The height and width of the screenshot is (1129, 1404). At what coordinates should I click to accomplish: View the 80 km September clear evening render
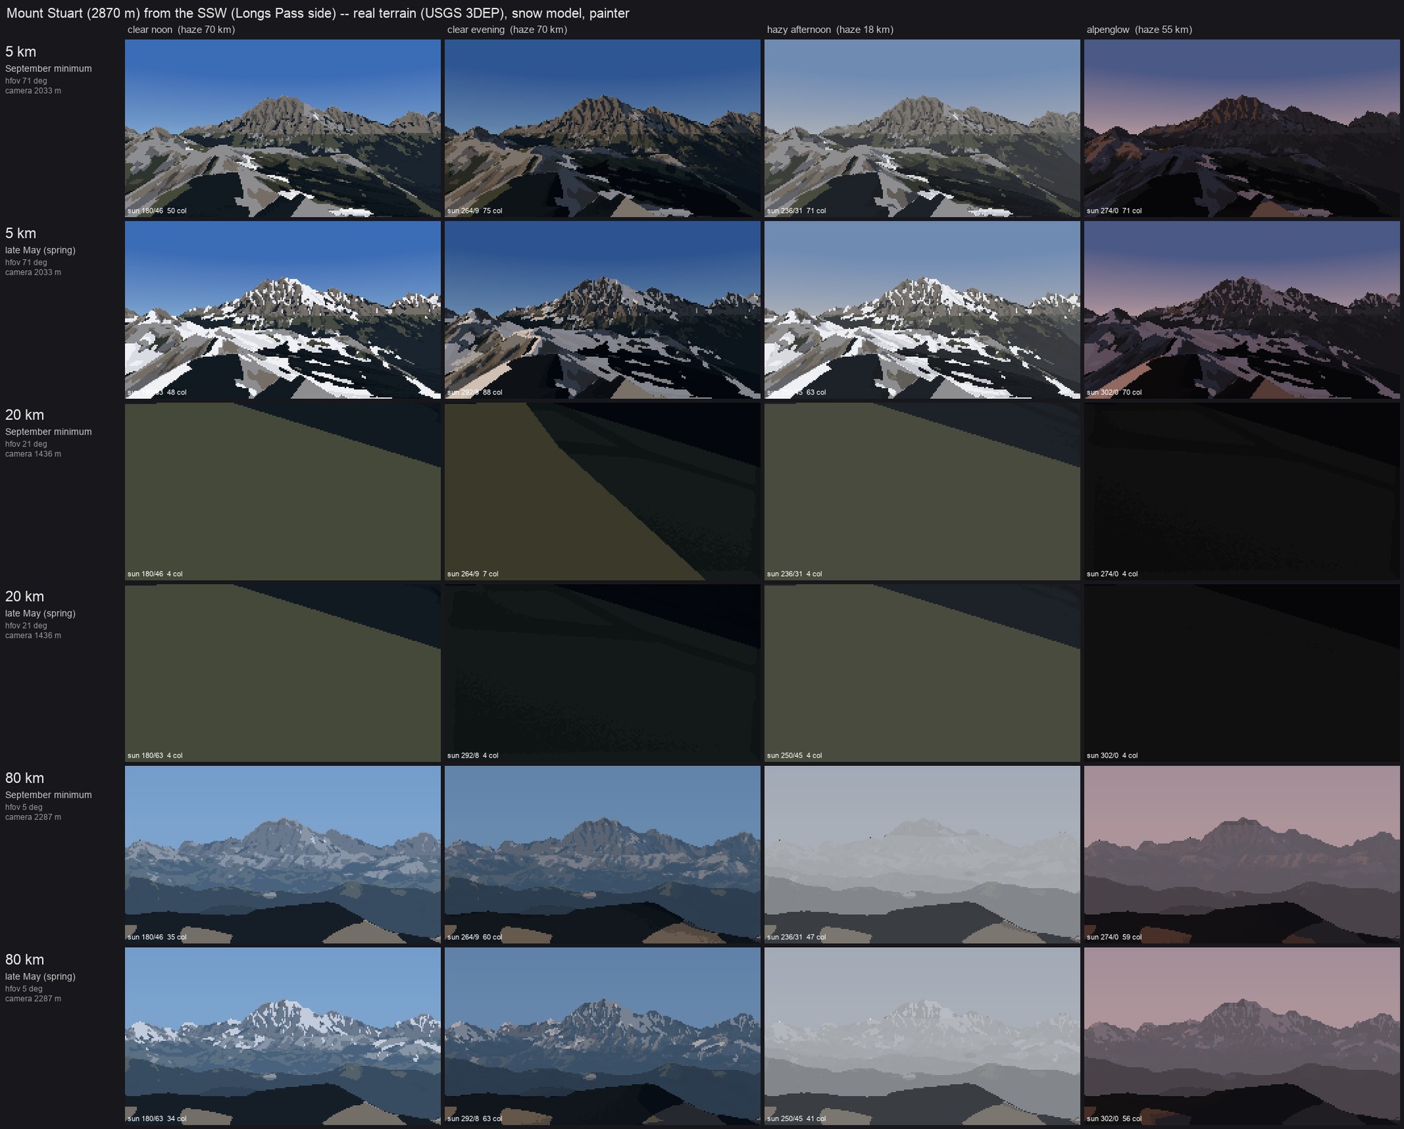(x=602, y=854)
